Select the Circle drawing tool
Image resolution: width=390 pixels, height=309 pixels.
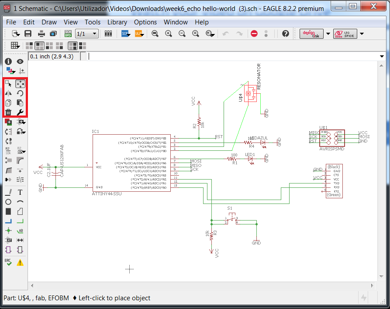8,202
